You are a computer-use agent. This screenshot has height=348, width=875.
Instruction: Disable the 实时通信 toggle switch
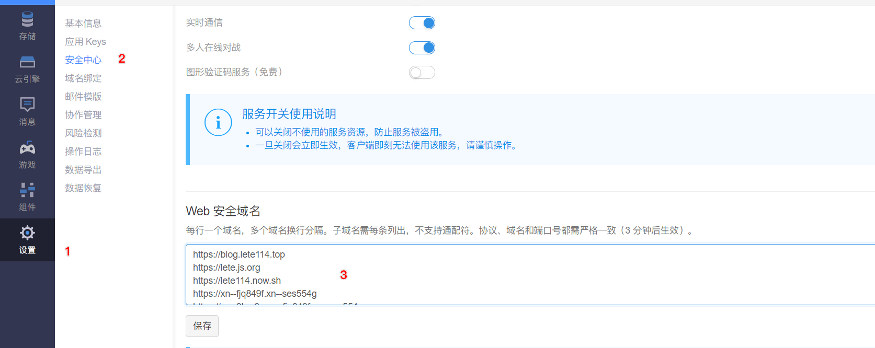tap(422, 23)
